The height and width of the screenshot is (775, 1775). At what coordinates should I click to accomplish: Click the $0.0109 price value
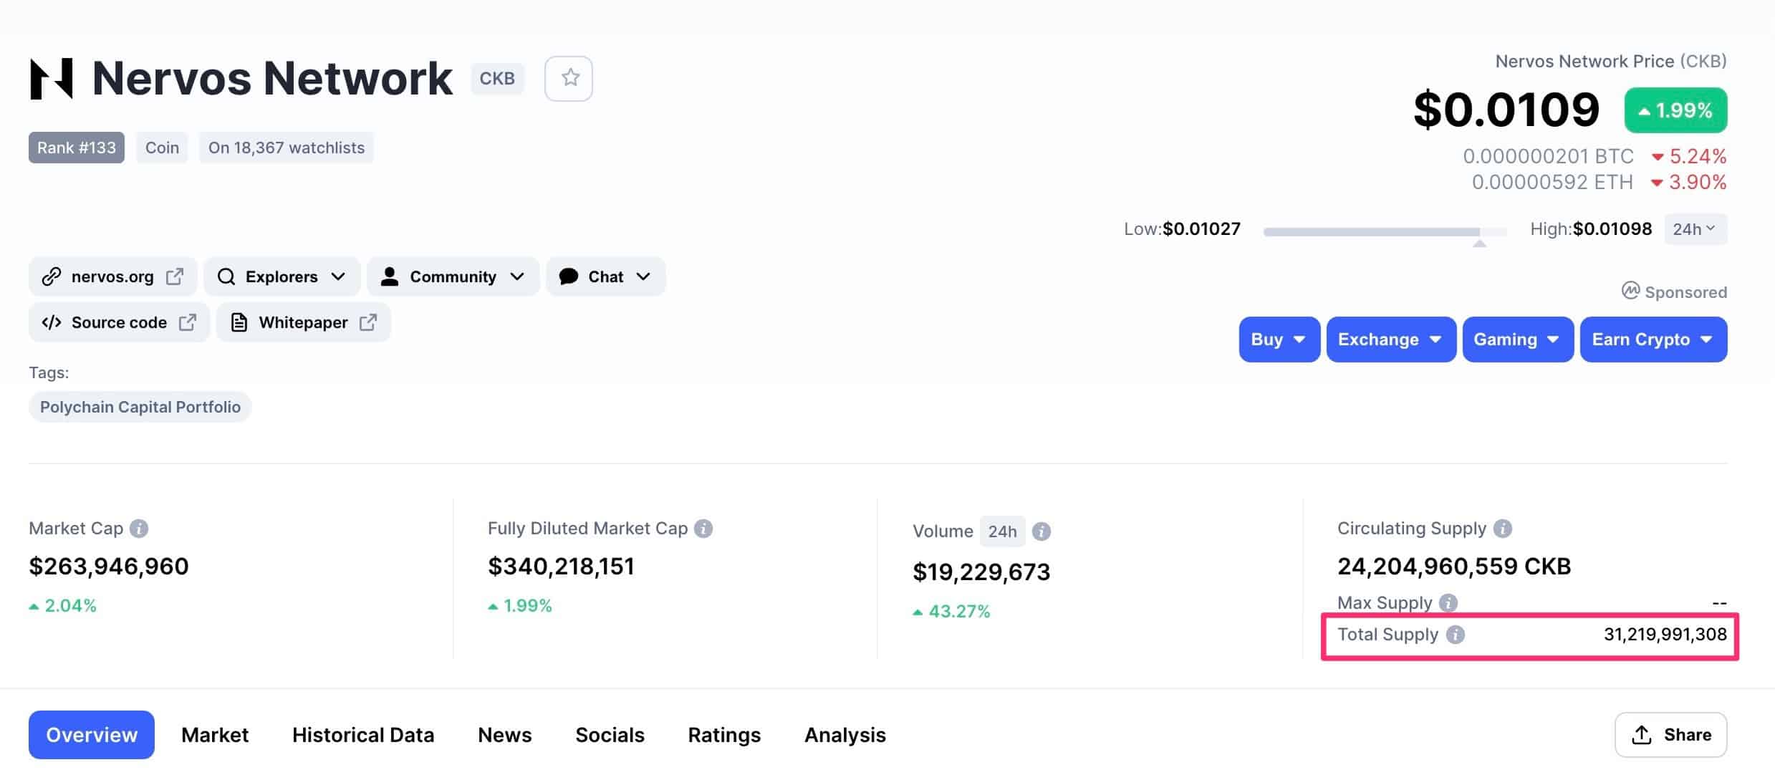[x=1506, y=110]
